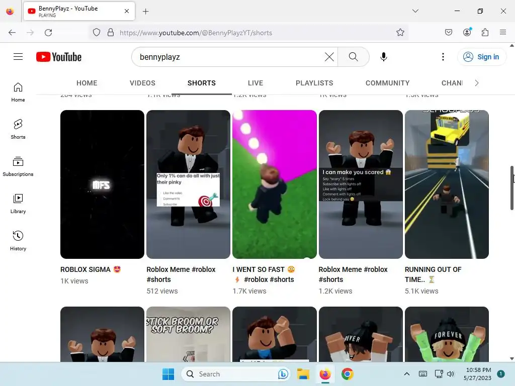The height and width of the screenshot is (386, 515).
Task: Open Google Chrome from the taskbar
Action: [347, 374]
